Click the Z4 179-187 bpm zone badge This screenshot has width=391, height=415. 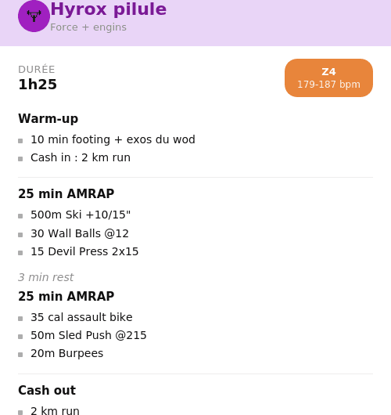(x=328, y=78)
